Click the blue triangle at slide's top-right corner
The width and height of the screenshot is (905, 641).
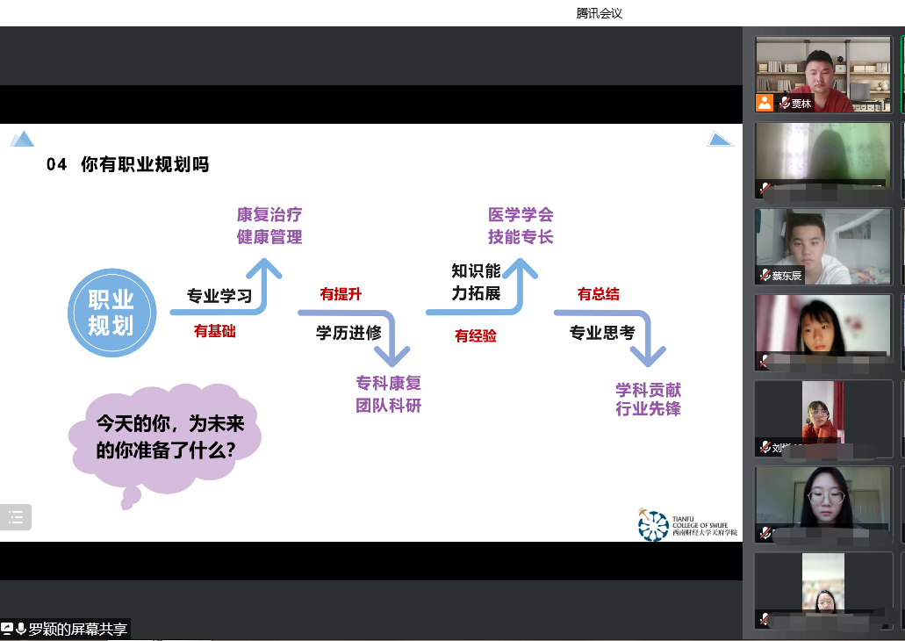[x=720, y=139]
